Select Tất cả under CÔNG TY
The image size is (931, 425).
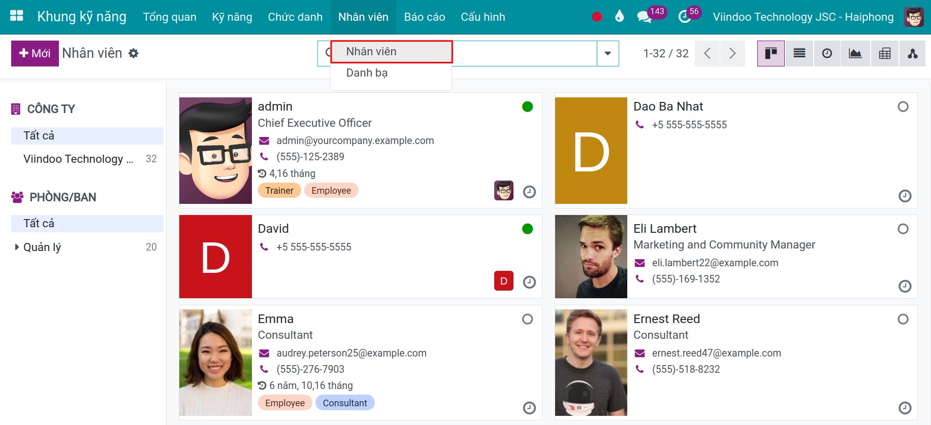pyautogui.click(x=87, y=136)
